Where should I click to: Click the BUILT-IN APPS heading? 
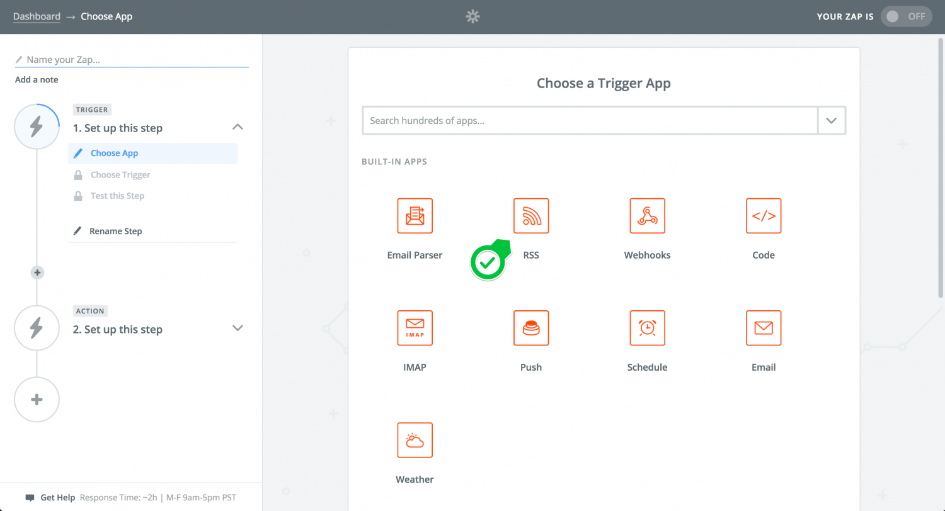tap(394, 162)
